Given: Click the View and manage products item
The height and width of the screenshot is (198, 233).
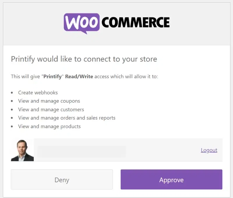Looking at the screenshot, I should click(49, 126).
